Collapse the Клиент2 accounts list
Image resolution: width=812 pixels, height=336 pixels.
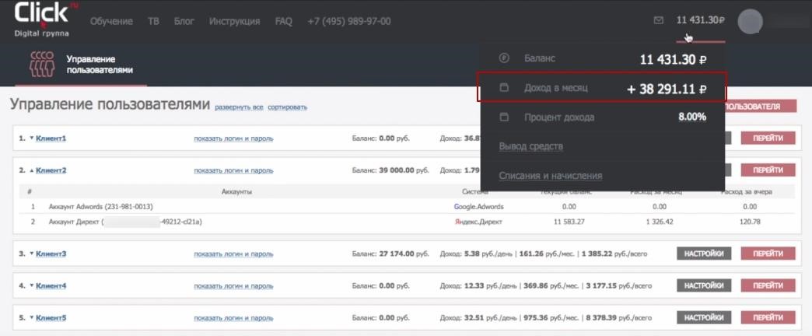[x=32, y=170]
